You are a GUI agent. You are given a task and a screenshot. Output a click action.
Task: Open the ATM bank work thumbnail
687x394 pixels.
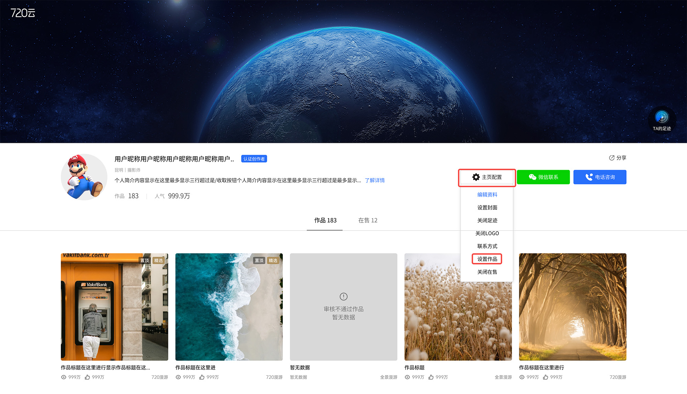point(114,307)
